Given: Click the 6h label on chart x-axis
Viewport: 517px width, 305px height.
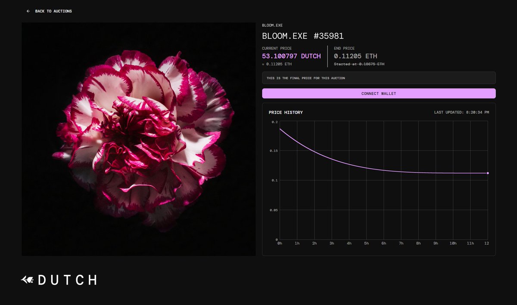Looking at the screenshot, I should (383, 243).
